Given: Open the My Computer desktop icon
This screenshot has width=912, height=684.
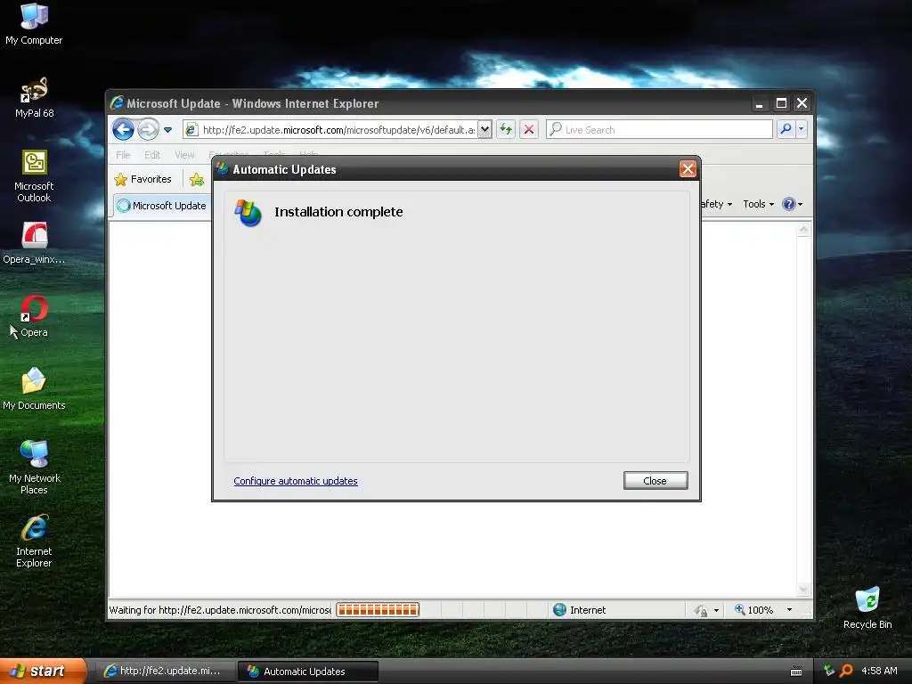Looking at the screenshot, I should [34, 23].
